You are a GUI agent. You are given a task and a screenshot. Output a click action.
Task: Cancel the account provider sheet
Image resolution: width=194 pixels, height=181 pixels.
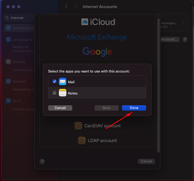tap(146, 161)
